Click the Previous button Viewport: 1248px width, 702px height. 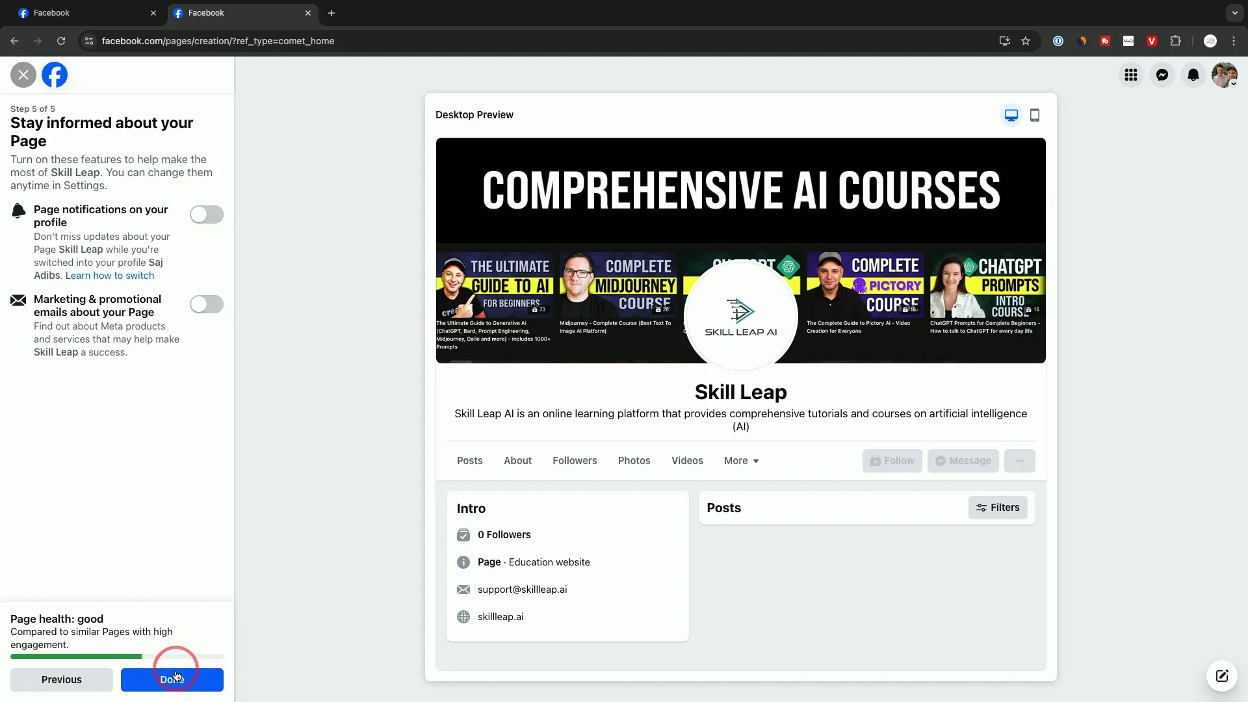pos(62,680)
